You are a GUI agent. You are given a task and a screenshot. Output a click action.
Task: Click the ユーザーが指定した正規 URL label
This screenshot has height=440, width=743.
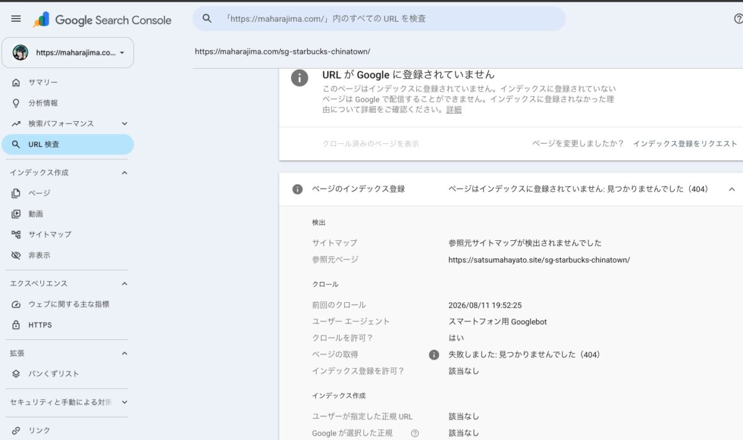click(x=362, y=417)
